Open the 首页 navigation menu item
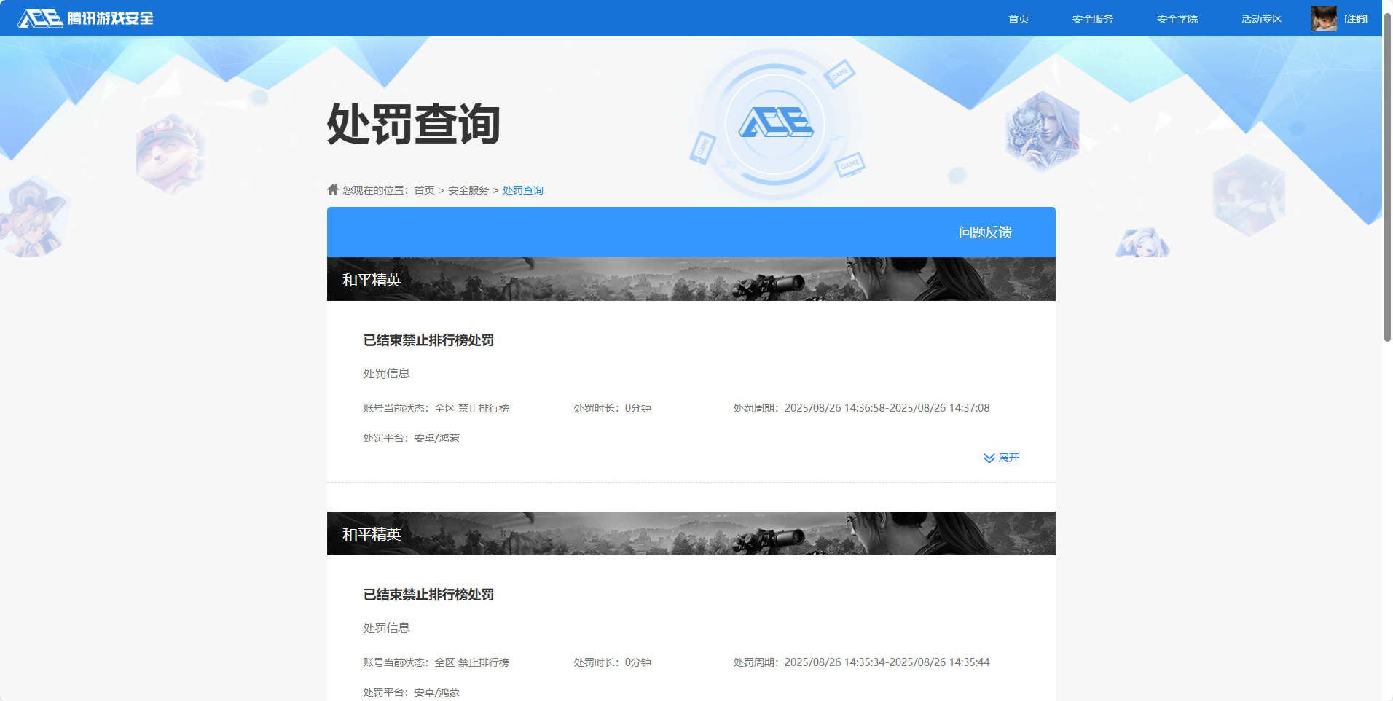This screenshot has width=1393, height=701. point(1017,19)
